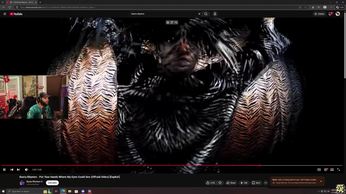Bookmark page with the star icon
Screen dimensions: 346x194
[x=305, y=7]
